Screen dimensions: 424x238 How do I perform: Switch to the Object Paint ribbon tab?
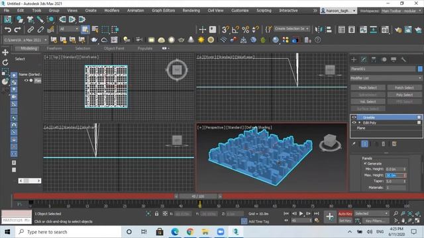(114, 48)
